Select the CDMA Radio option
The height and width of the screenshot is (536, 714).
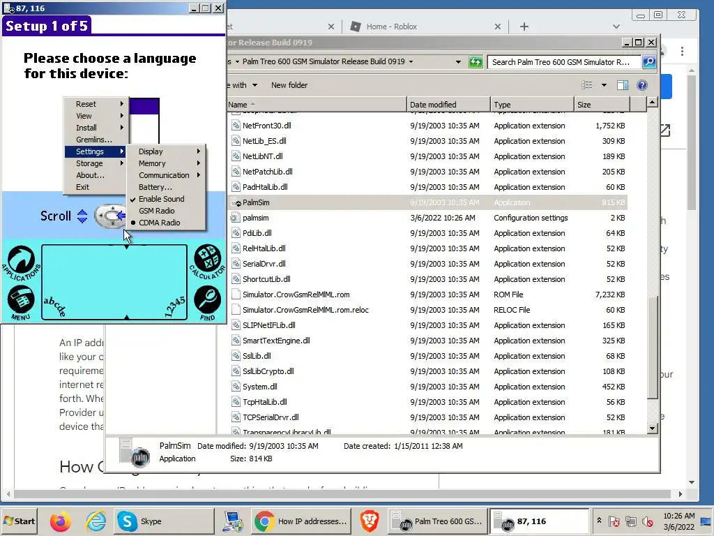pyautogui.click(x=159, y=223)
